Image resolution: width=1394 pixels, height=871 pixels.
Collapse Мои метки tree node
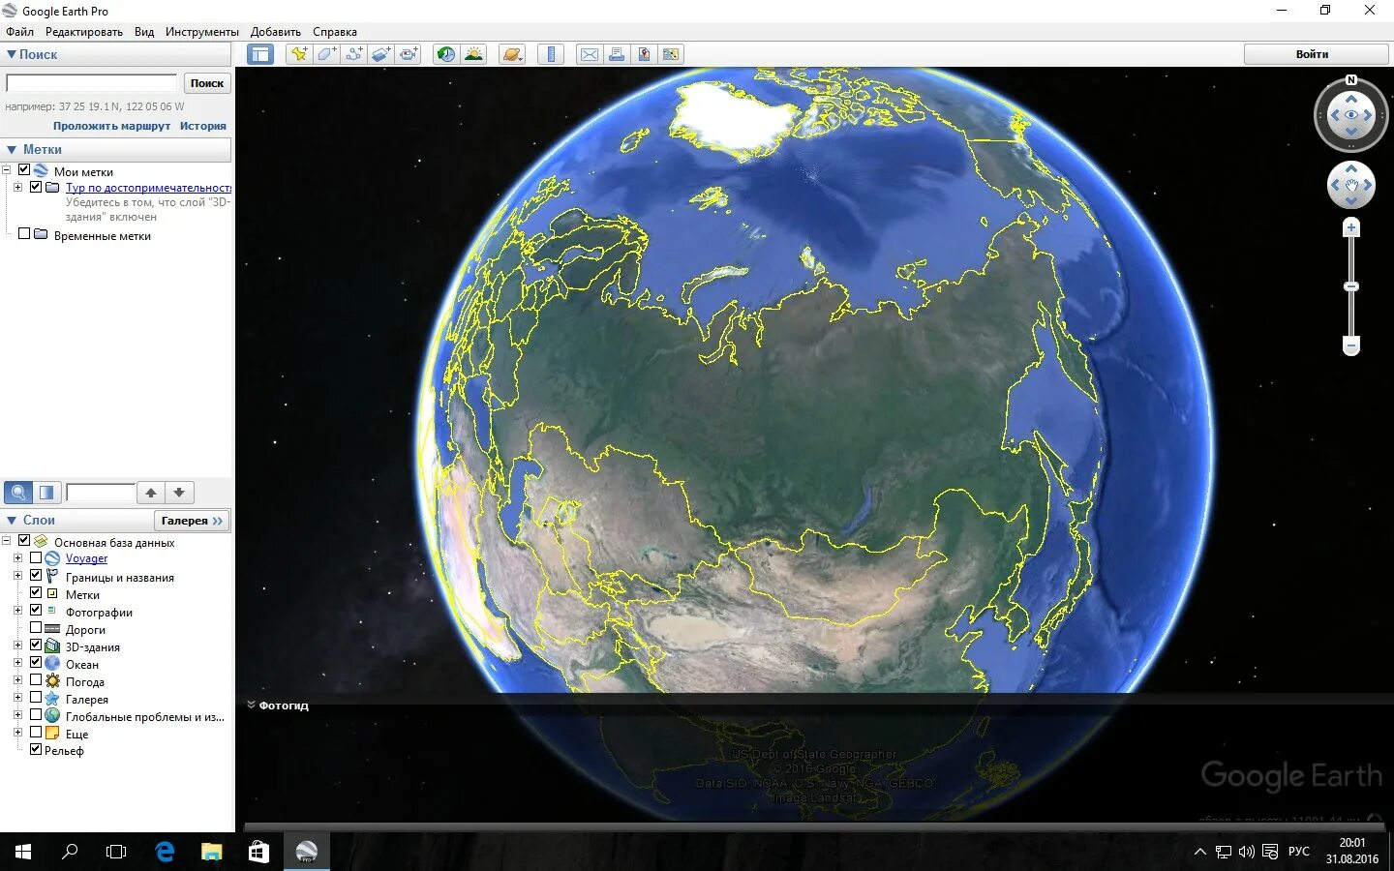tap(7, 170)
